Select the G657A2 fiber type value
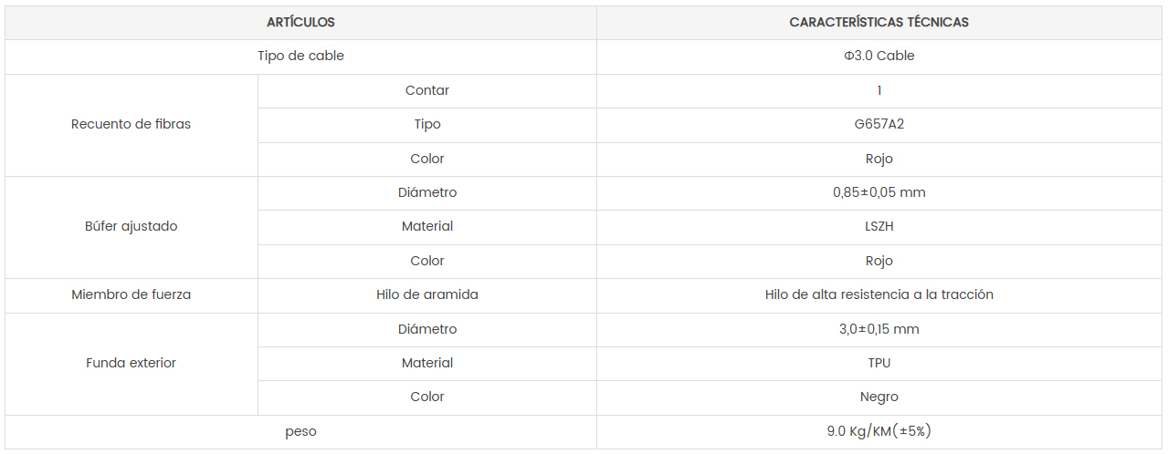 pos(879,124)
